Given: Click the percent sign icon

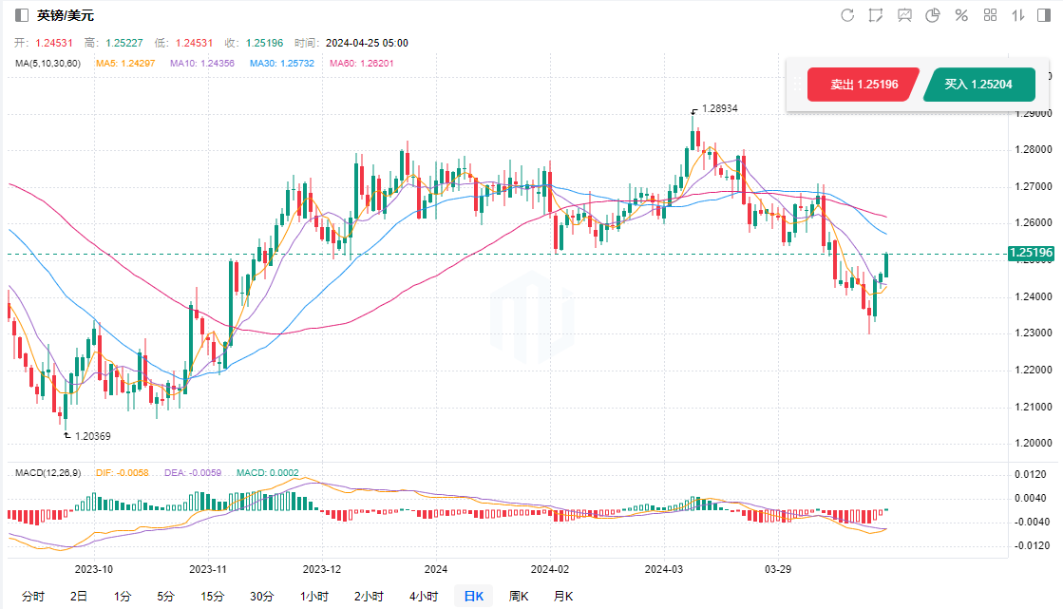Looking at the screenshot, I should coord(961,15).
